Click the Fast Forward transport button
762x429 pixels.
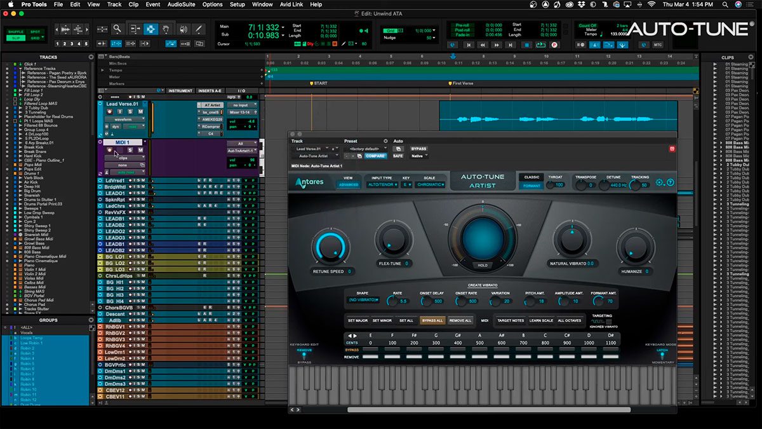tap(497, 45)
